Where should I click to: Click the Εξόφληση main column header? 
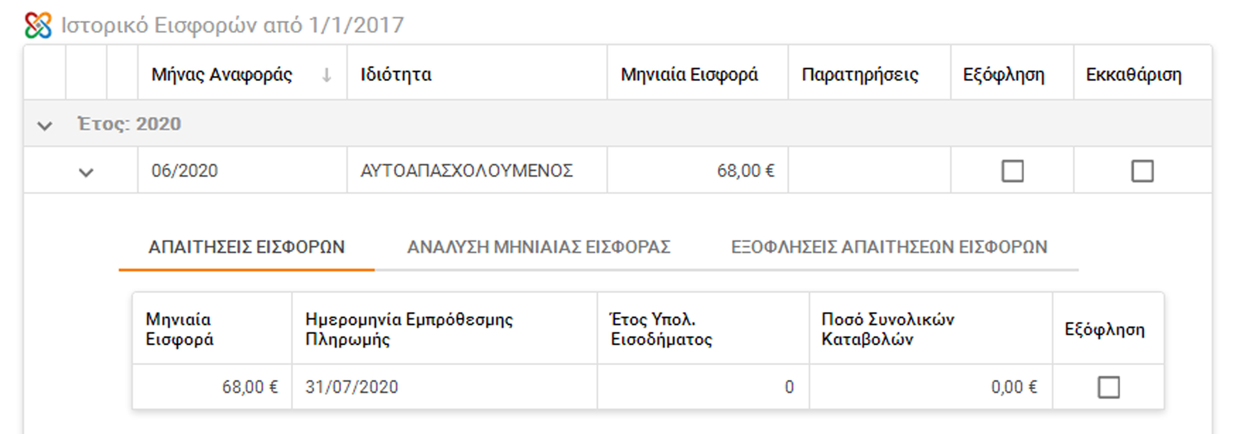(x=1004, y=75)
